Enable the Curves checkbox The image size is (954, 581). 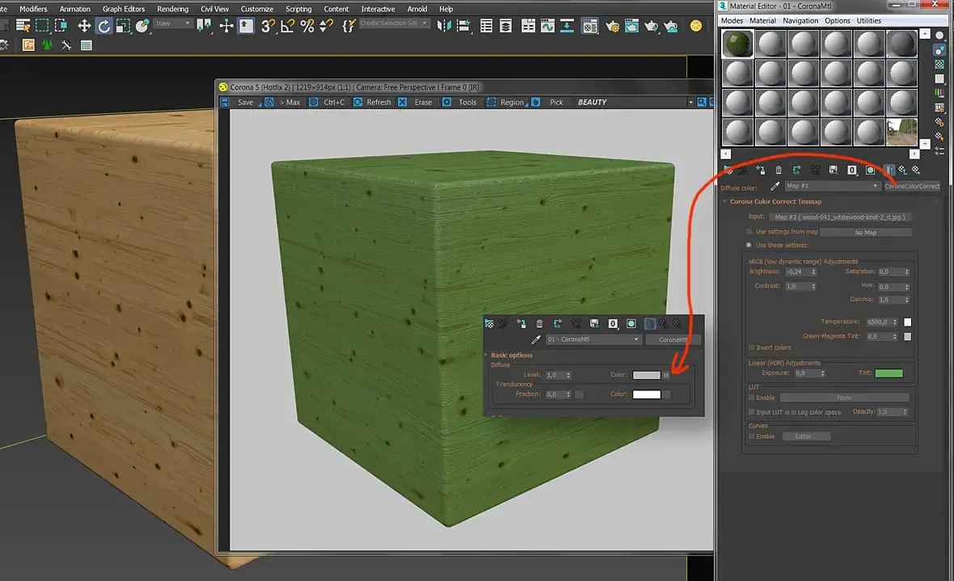point(751,436)
